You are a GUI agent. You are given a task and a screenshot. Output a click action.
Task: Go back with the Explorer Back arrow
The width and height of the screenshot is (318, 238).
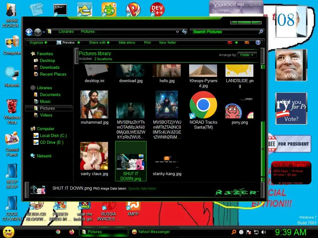pos(29,32)
